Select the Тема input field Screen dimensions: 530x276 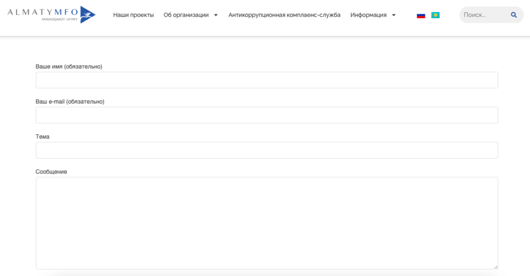point(267,150)
